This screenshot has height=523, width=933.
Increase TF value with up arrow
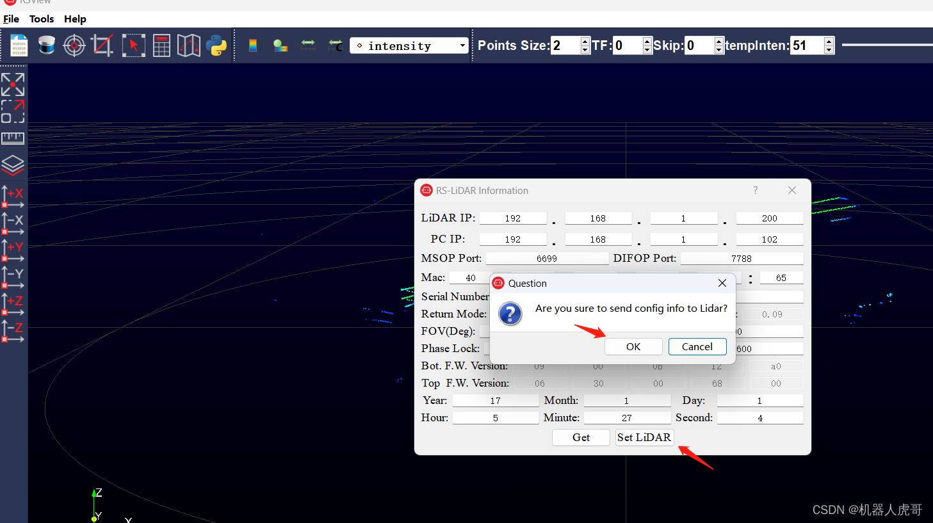[647, 41]
